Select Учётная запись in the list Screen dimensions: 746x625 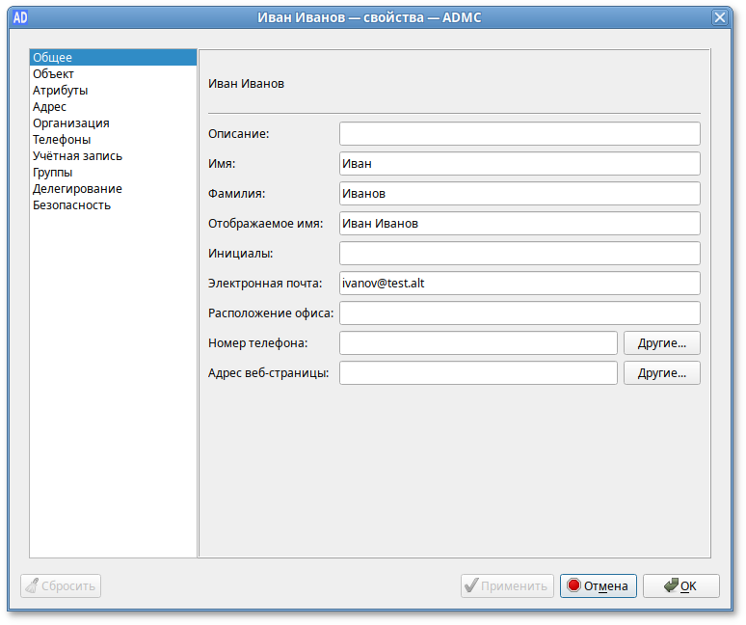[x=77, y=156]
